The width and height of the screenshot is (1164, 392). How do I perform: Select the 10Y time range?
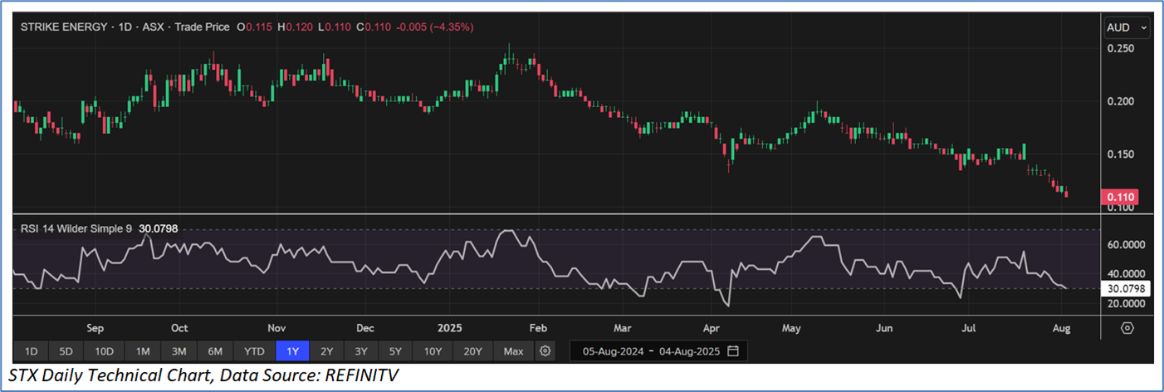click(433, 351)
